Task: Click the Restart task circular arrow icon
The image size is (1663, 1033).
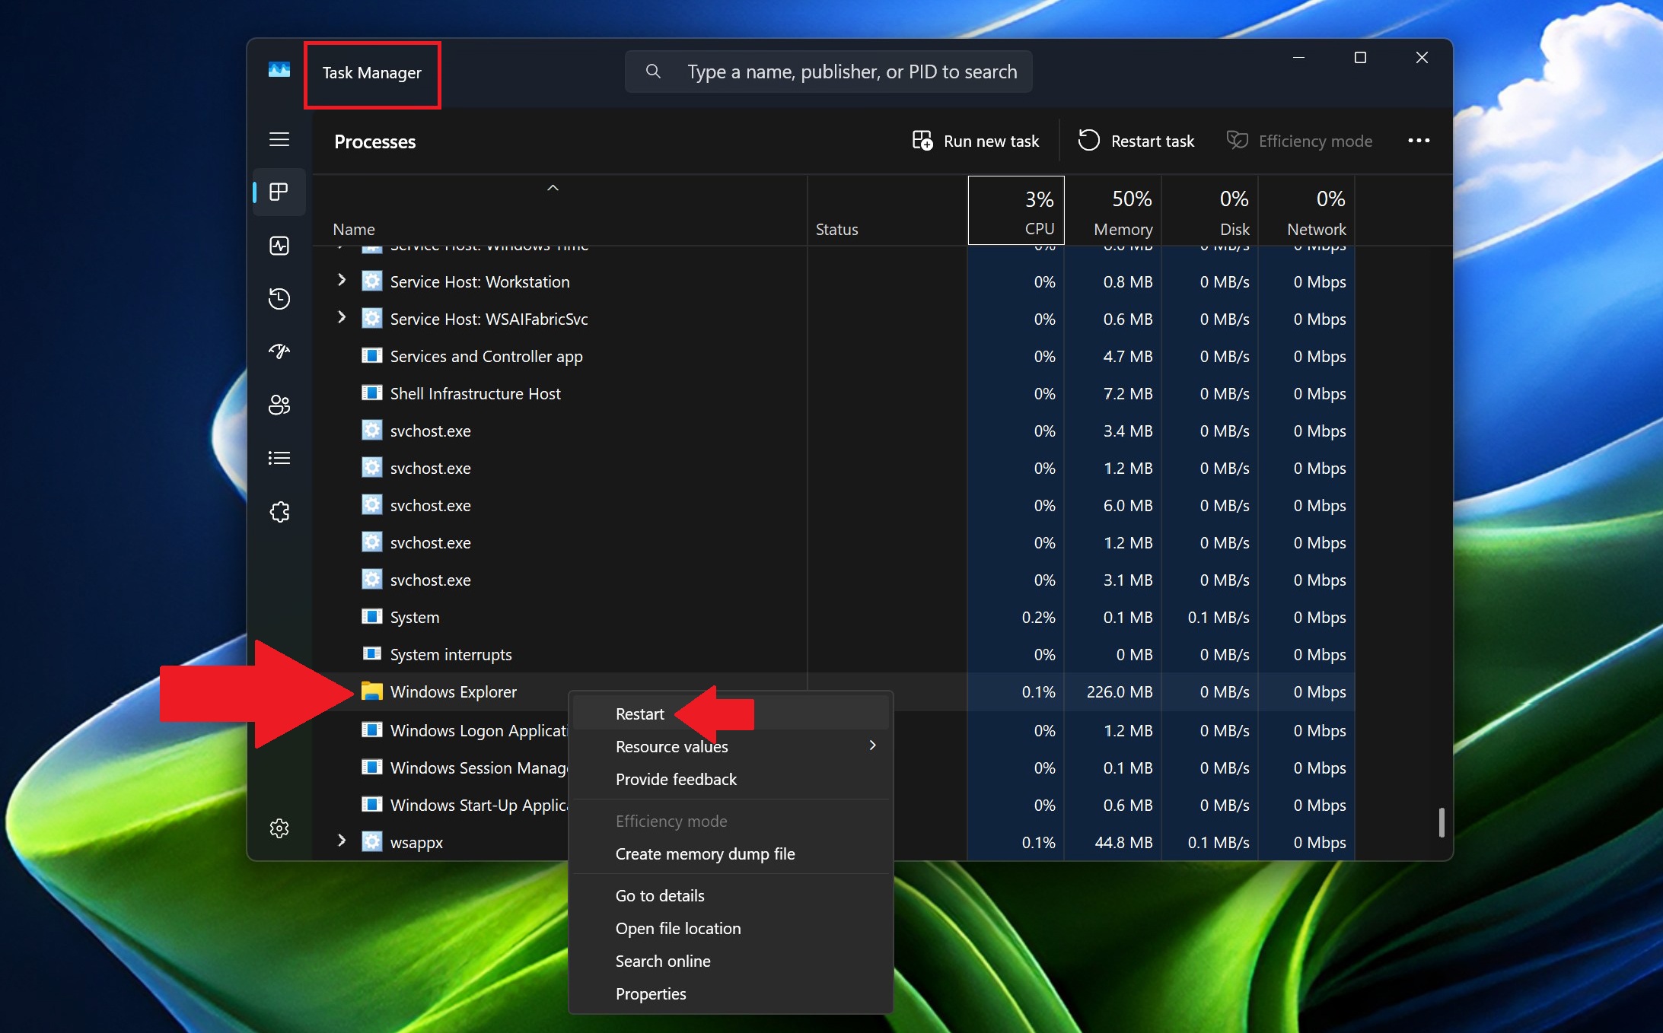Action: (1089, 141)
